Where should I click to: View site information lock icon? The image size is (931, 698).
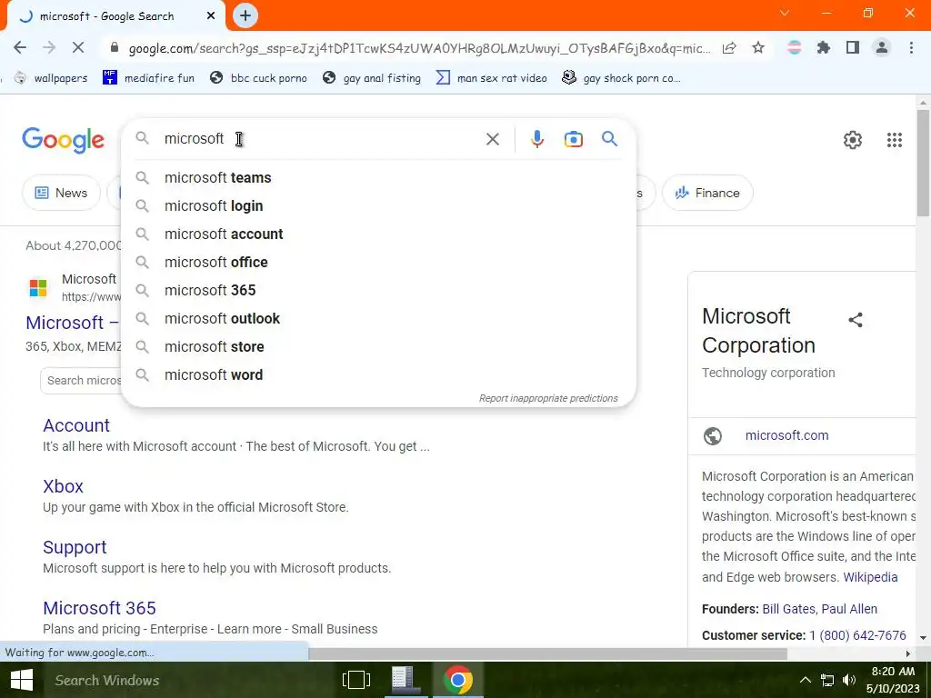click(x=115, y=48)
